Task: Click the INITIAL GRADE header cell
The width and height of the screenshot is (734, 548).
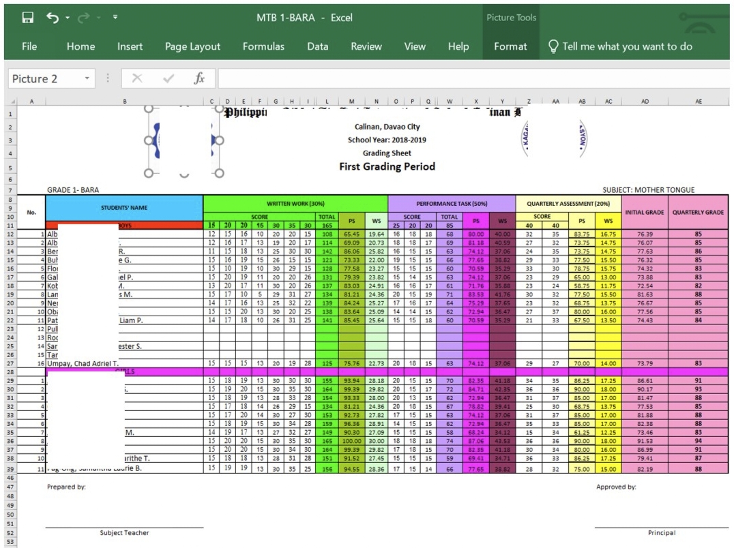Action: click(645, 212)
